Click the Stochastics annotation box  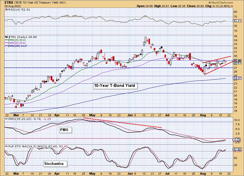(x=55, y=164)
